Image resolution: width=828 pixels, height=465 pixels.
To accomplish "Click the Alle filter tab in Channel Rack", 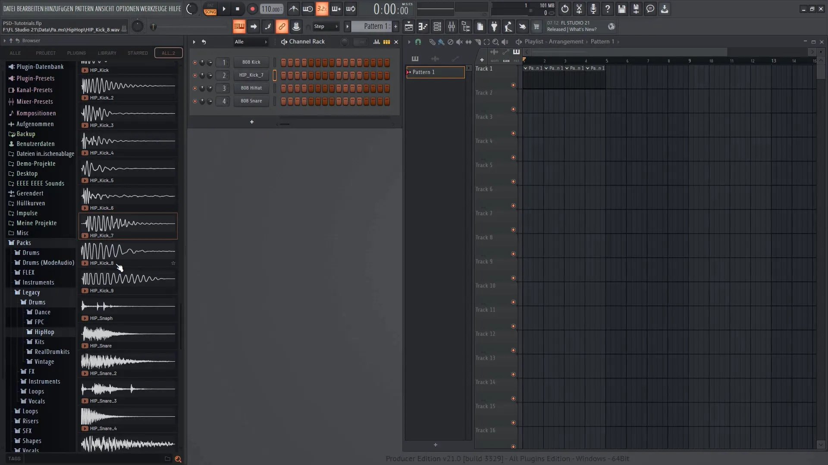I will click(x=239, y=41).
